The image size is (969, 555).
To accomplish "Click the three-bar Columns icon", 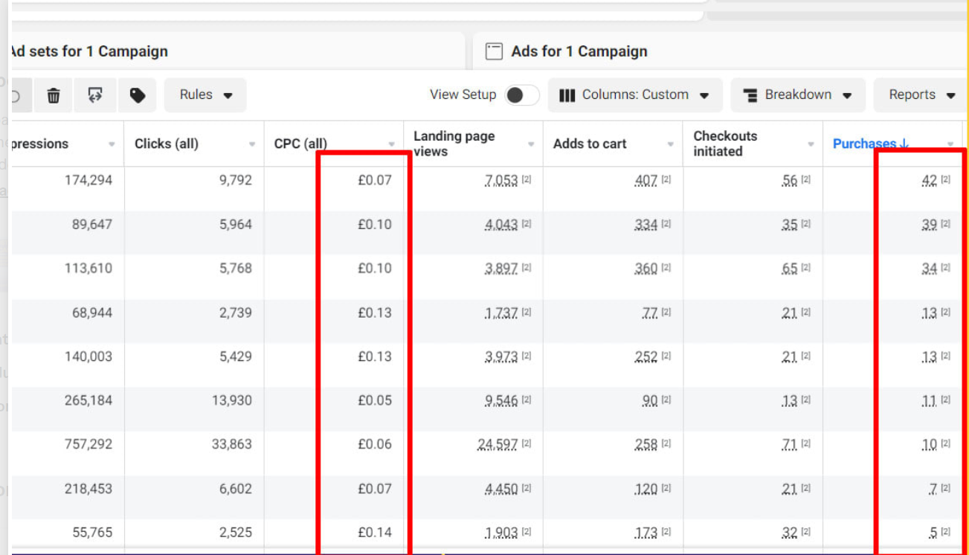I will [567, 95].
